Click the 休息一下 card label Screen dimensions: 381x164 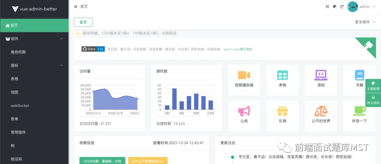pyautogui.click(x=359, y=121)
